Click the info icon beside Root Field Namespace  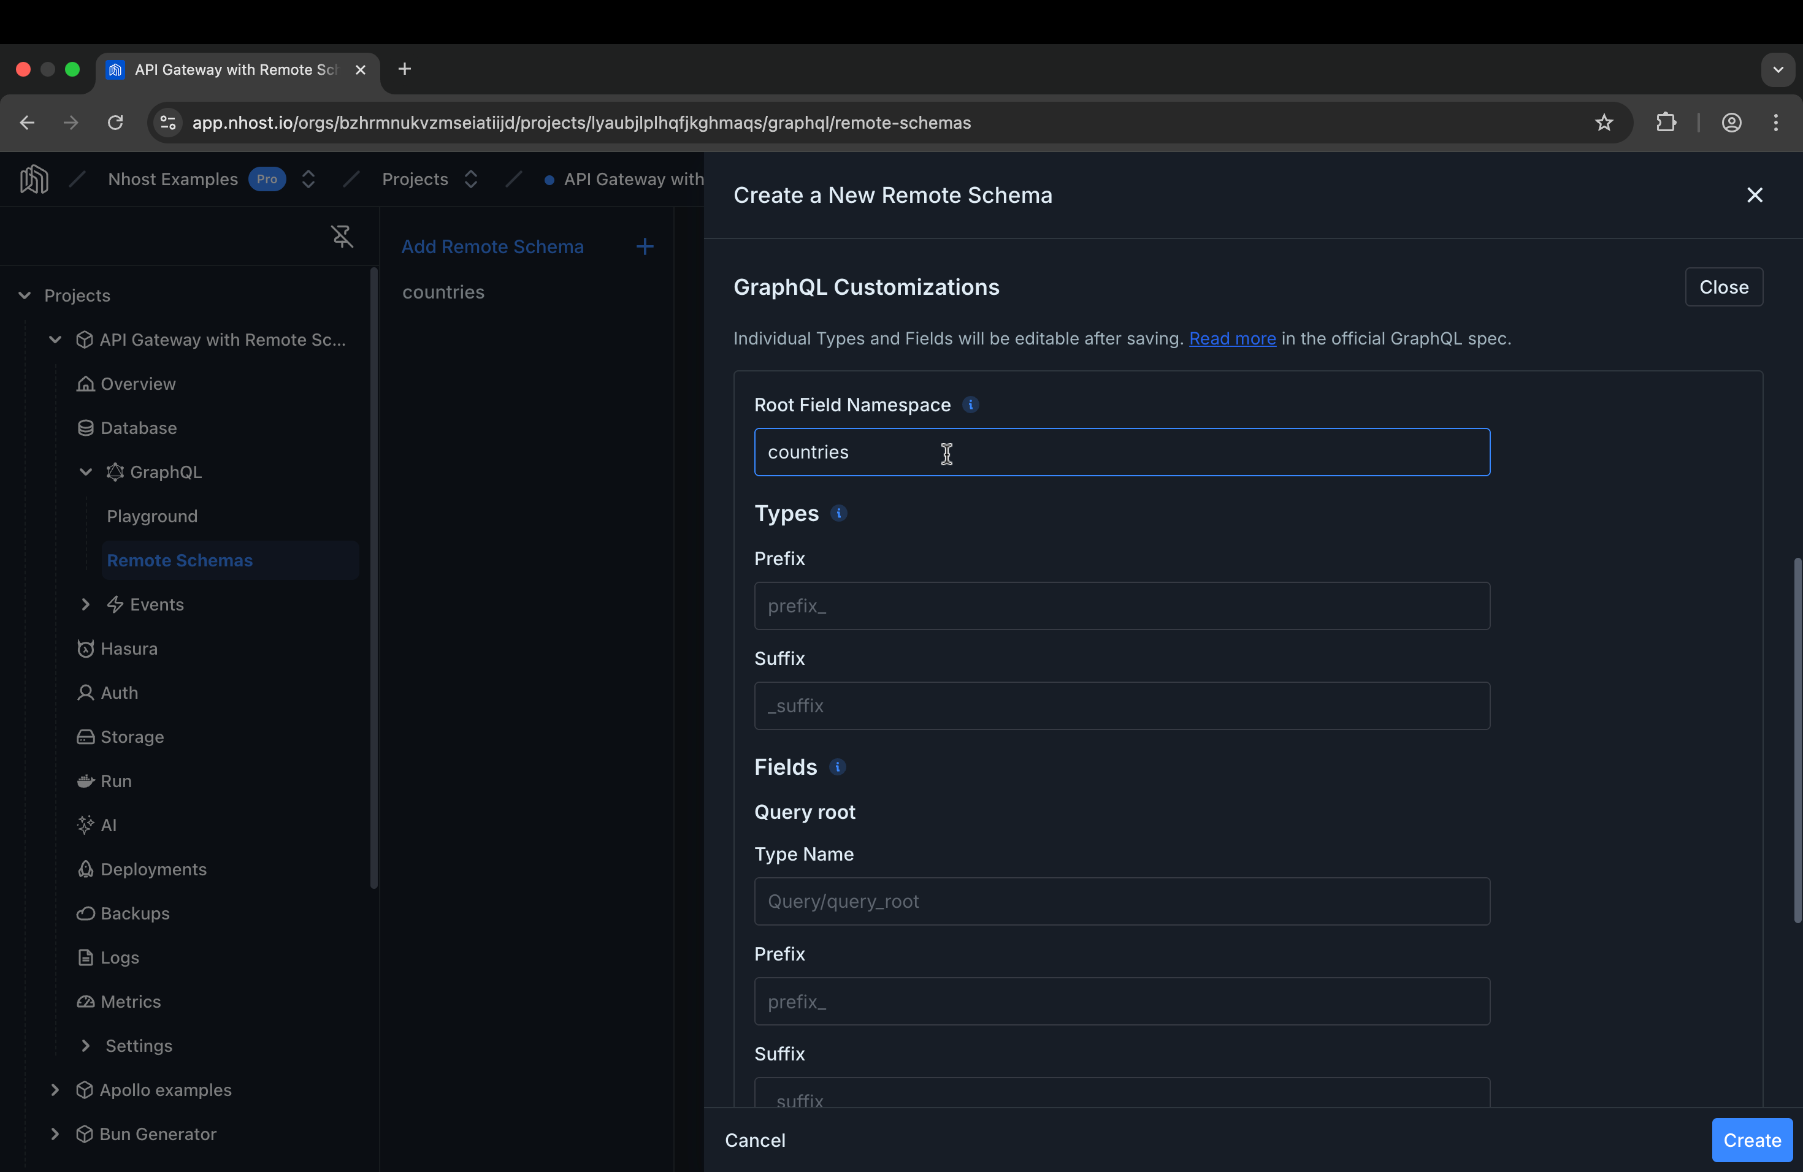pos(971,405)
